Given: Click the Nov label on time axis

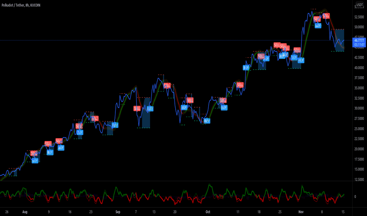Looking at the screenshot, I should coord(301,212).
